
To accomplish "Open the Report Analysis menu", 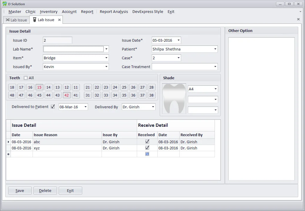I will tap(114, 12).
